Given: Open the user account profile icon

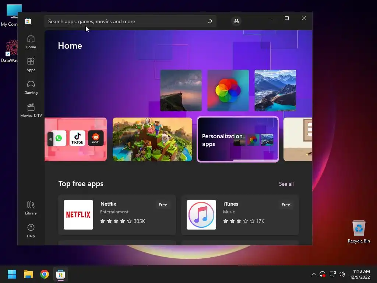Looking at the screenshot, I should point(236,21).
